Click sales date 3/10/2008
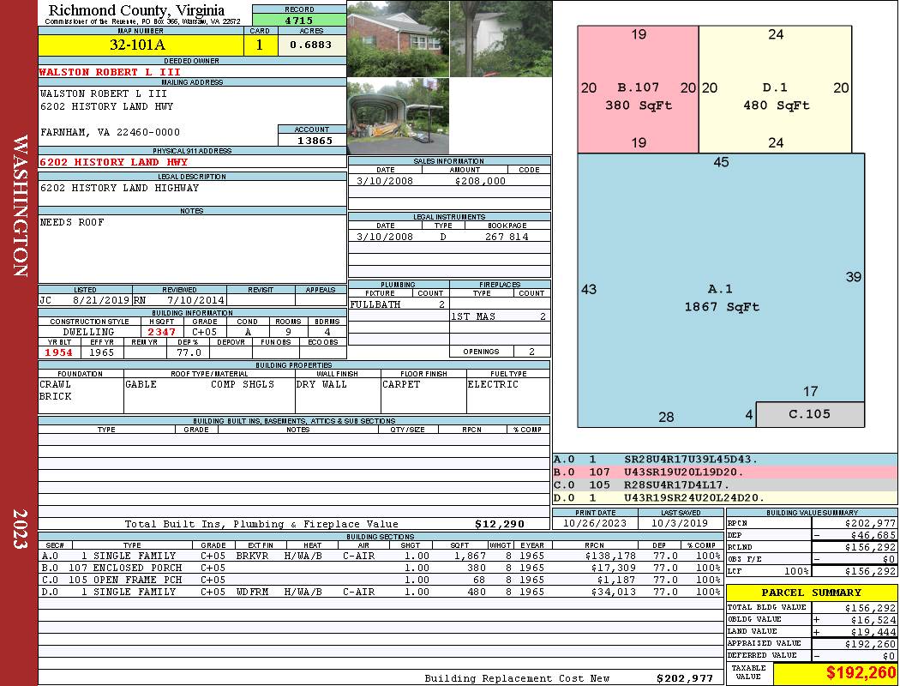This screenshot has width=900, height=686. pyautogui.click(x=385, y=181)
